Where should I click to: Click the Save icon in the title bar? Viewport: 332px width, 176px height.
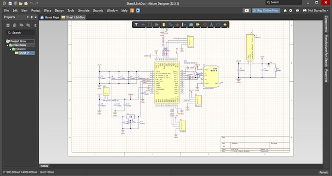(x=10, y=3)
